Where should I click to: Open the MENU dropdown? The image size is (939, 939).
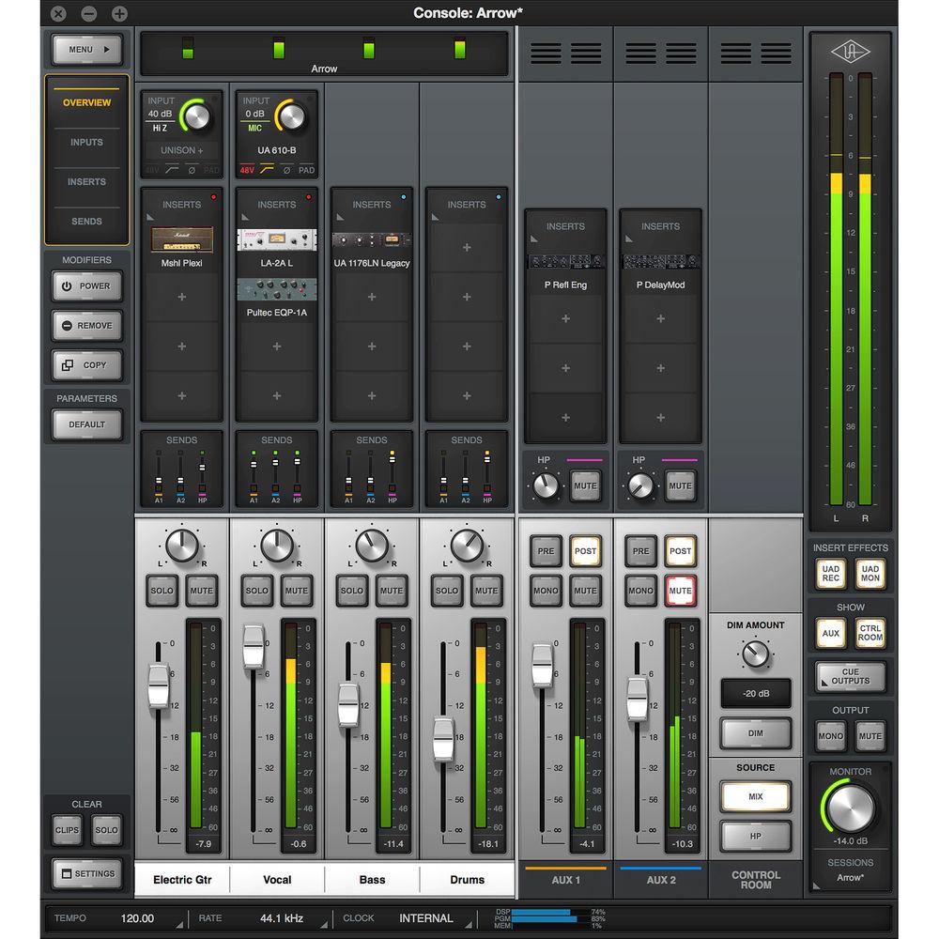click(x=85, y=49)
